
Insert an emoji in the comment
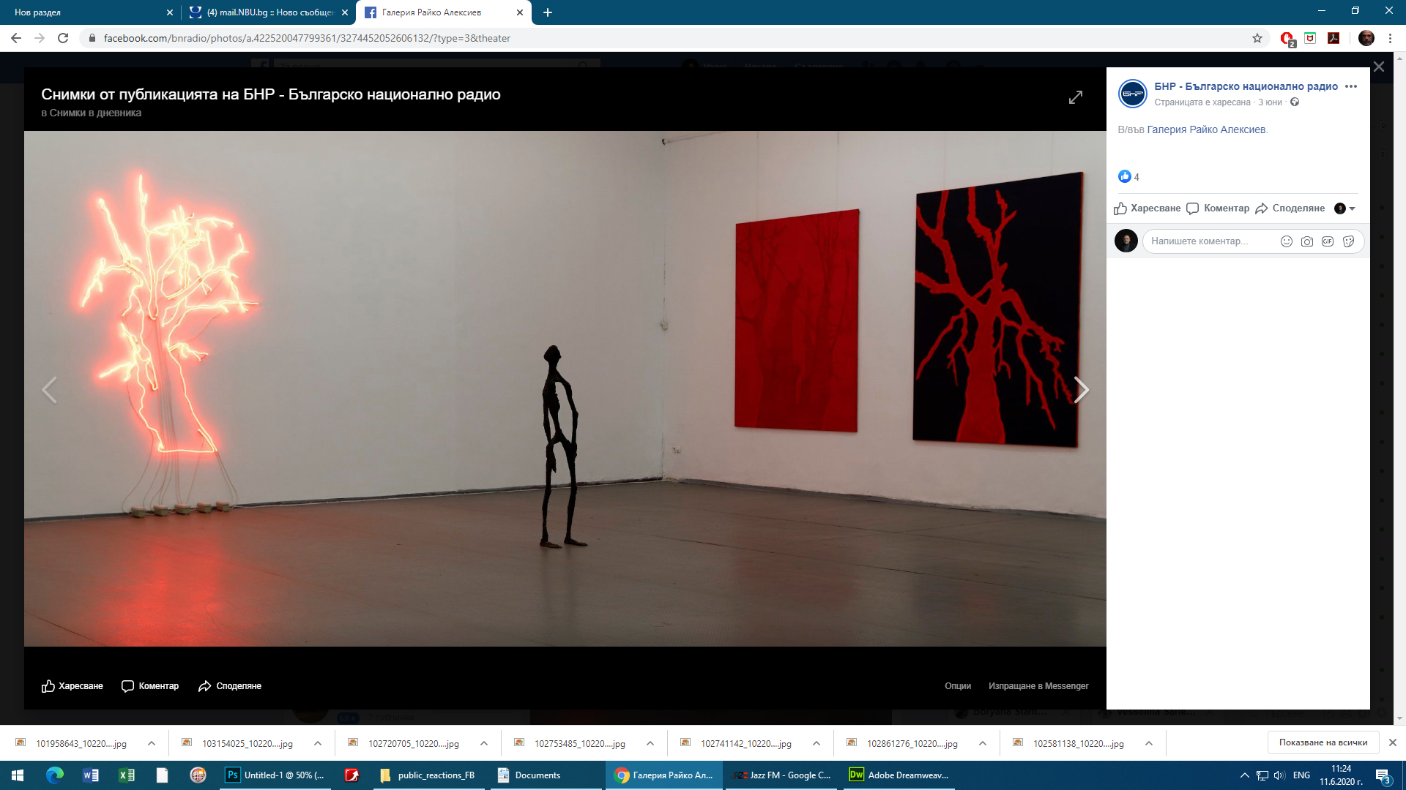click(1286, 241)
